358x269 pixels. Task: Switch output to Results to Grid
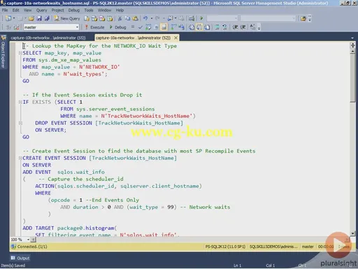click(199, 27)
